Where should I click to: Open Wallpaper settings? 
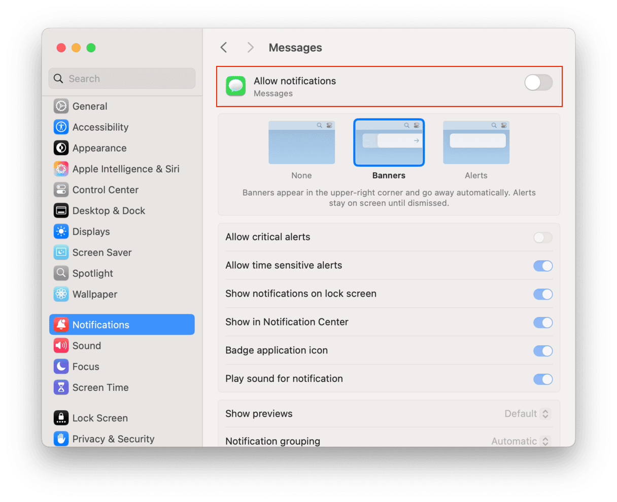point(122,294)
